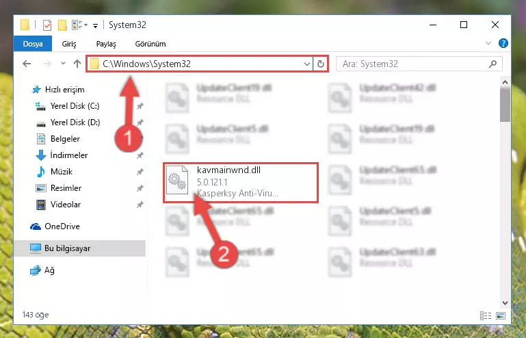Open the Dosya menu tab

(33, 44)
